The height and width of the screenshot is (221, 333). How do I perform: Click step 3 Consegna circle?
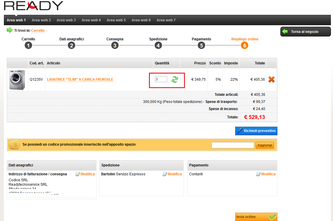(x=115, y=45)
